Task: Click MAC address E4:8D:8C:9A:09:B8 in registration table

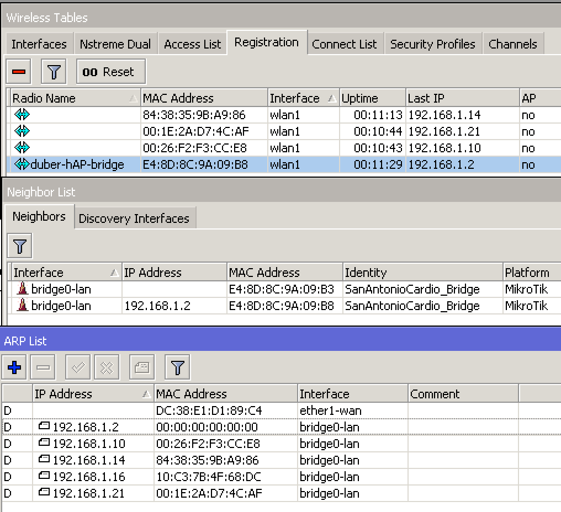Action: [195, 164]
